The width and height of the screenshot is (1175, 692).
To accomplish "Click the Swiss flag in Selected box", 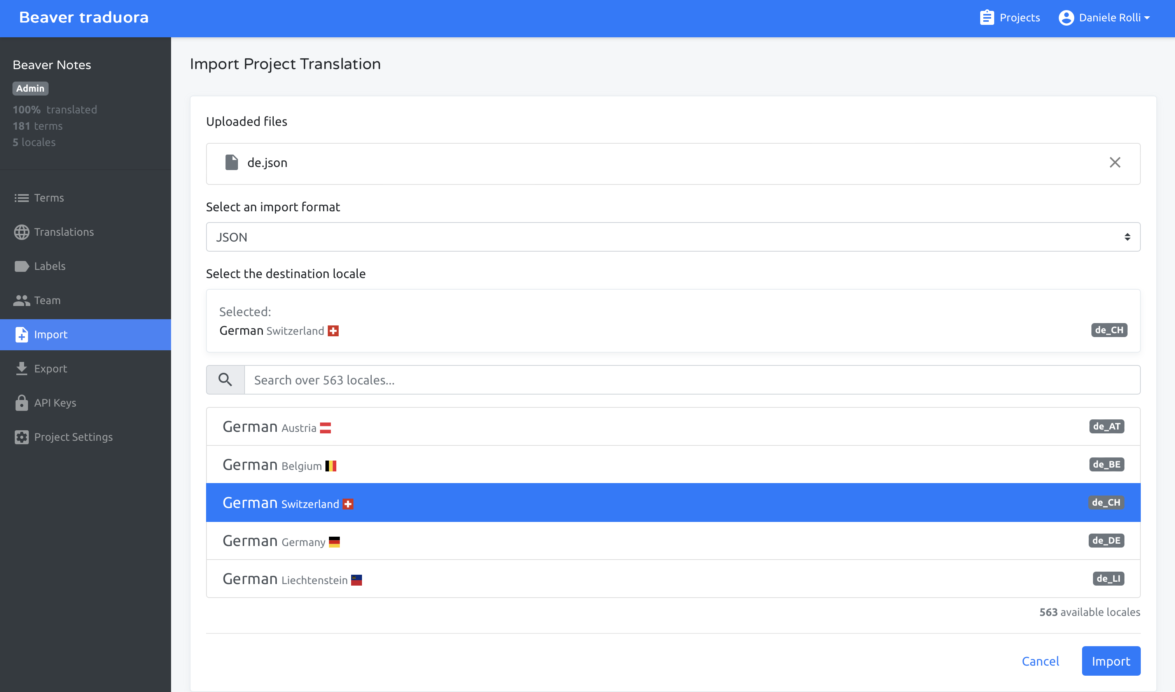I will 333,330.
